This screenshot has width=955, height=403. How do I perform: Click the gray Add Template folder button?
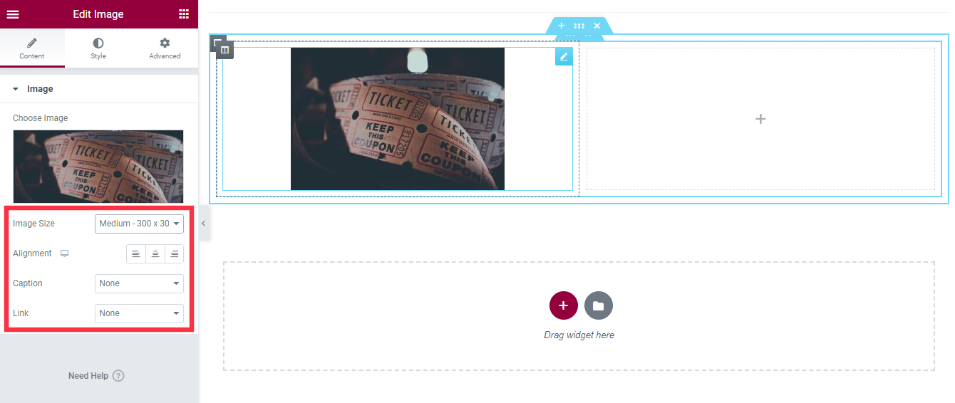[598, 305]
